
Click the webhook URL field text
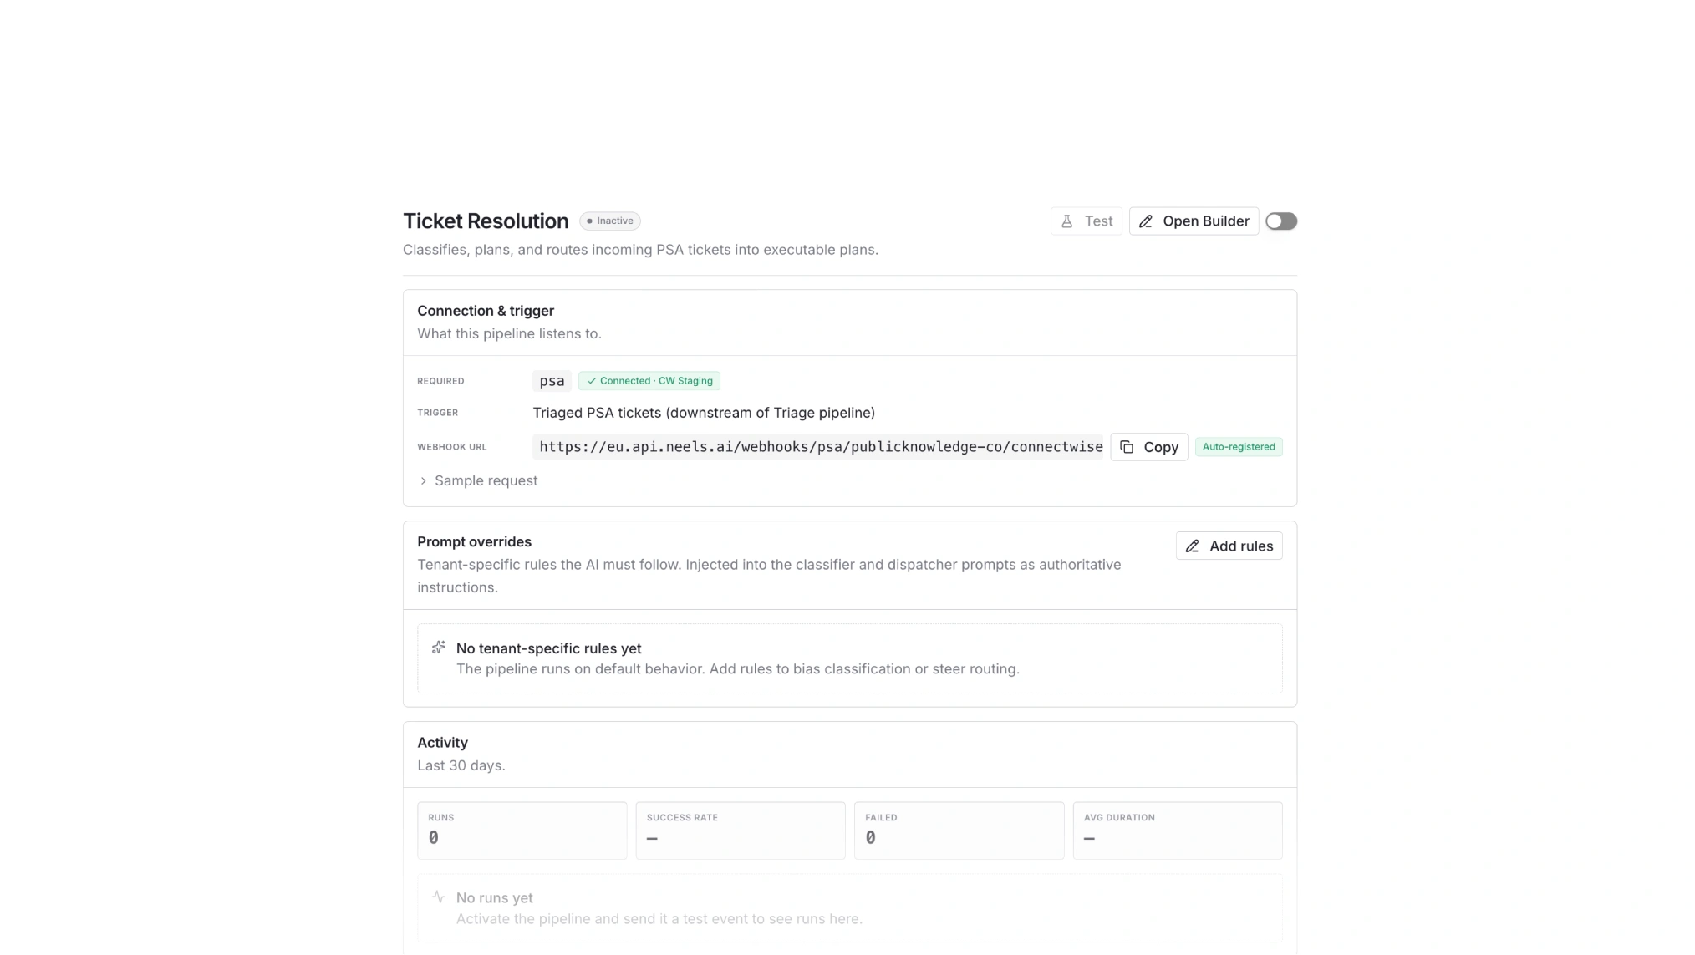pyautogui.click(x=821, y=447)
